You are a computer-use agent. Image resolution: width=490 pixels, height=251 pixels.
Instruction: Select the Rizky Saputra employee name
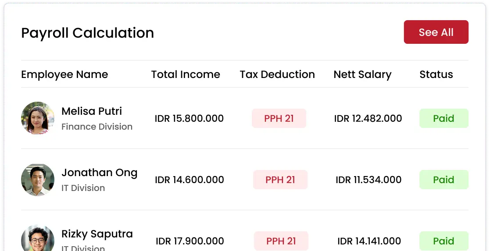coord(97,234)
